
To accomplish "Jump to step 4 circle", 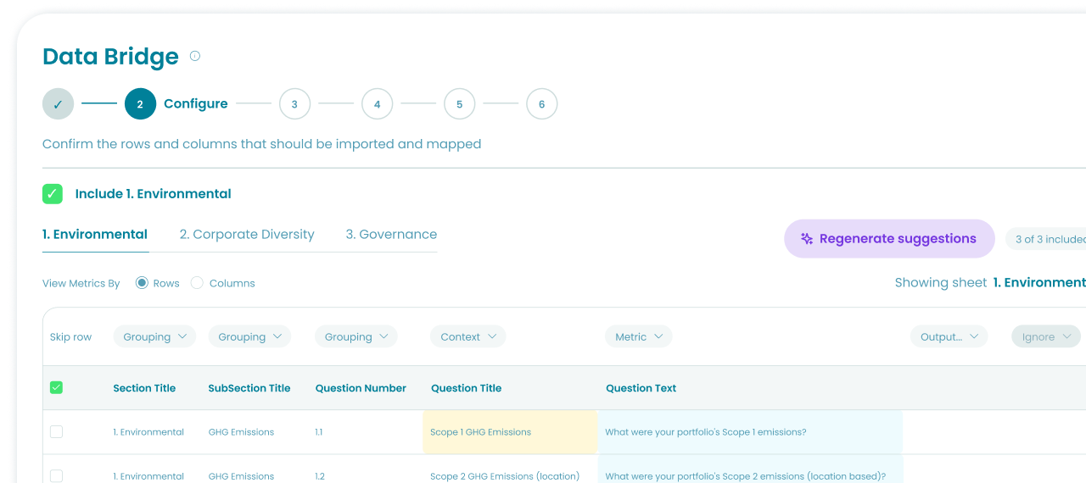I will point(377,104).
